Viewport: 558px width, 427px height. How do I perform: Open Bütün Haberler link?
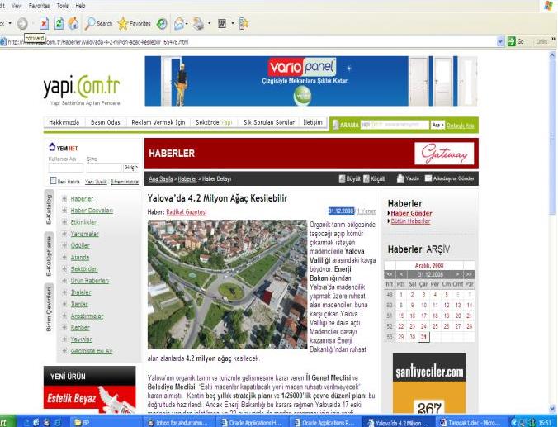point(411,221)
